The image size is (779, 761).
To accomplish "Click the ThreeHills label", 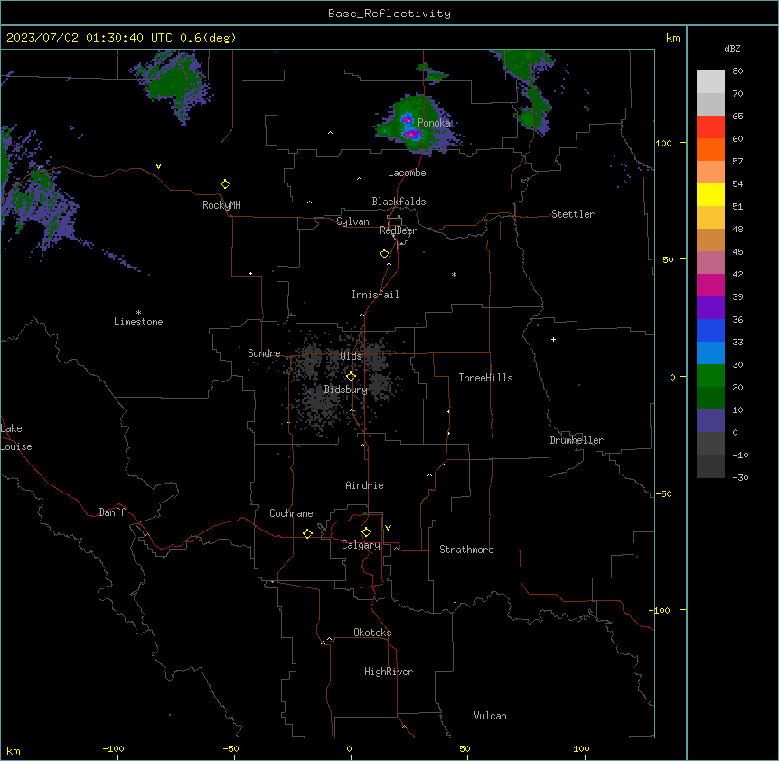I will (x=485, y=378).
